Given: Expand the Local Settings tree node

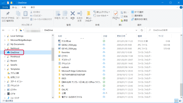Looking at the screenshot, I should [x=5, y=36].
